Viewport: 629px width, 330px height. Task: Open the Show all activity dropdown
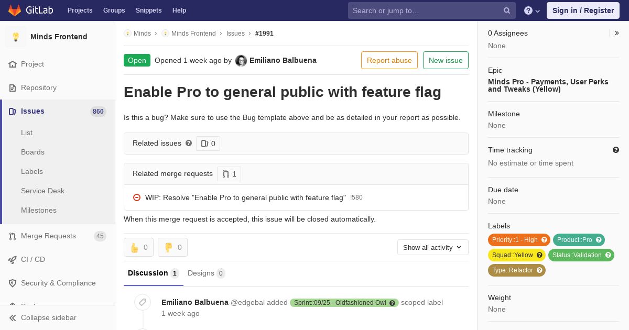tap(433, 247)
